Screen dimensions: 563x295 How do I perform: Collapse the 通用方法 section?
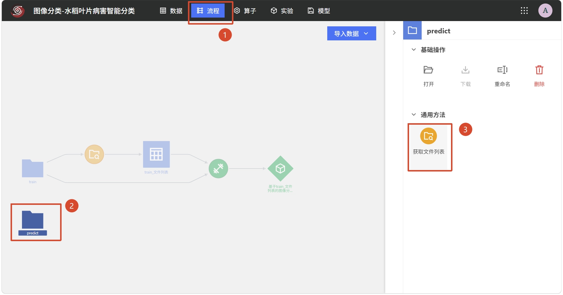pos(414,115)
